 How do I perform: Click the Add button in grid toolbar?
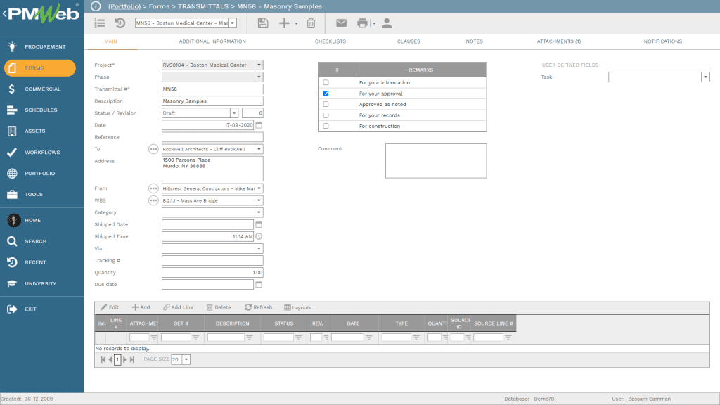141,307
